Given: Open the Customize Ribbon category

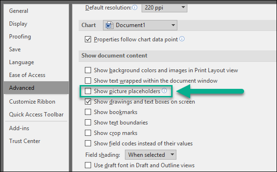Looking at the screenshot, I should click(32, 102).
